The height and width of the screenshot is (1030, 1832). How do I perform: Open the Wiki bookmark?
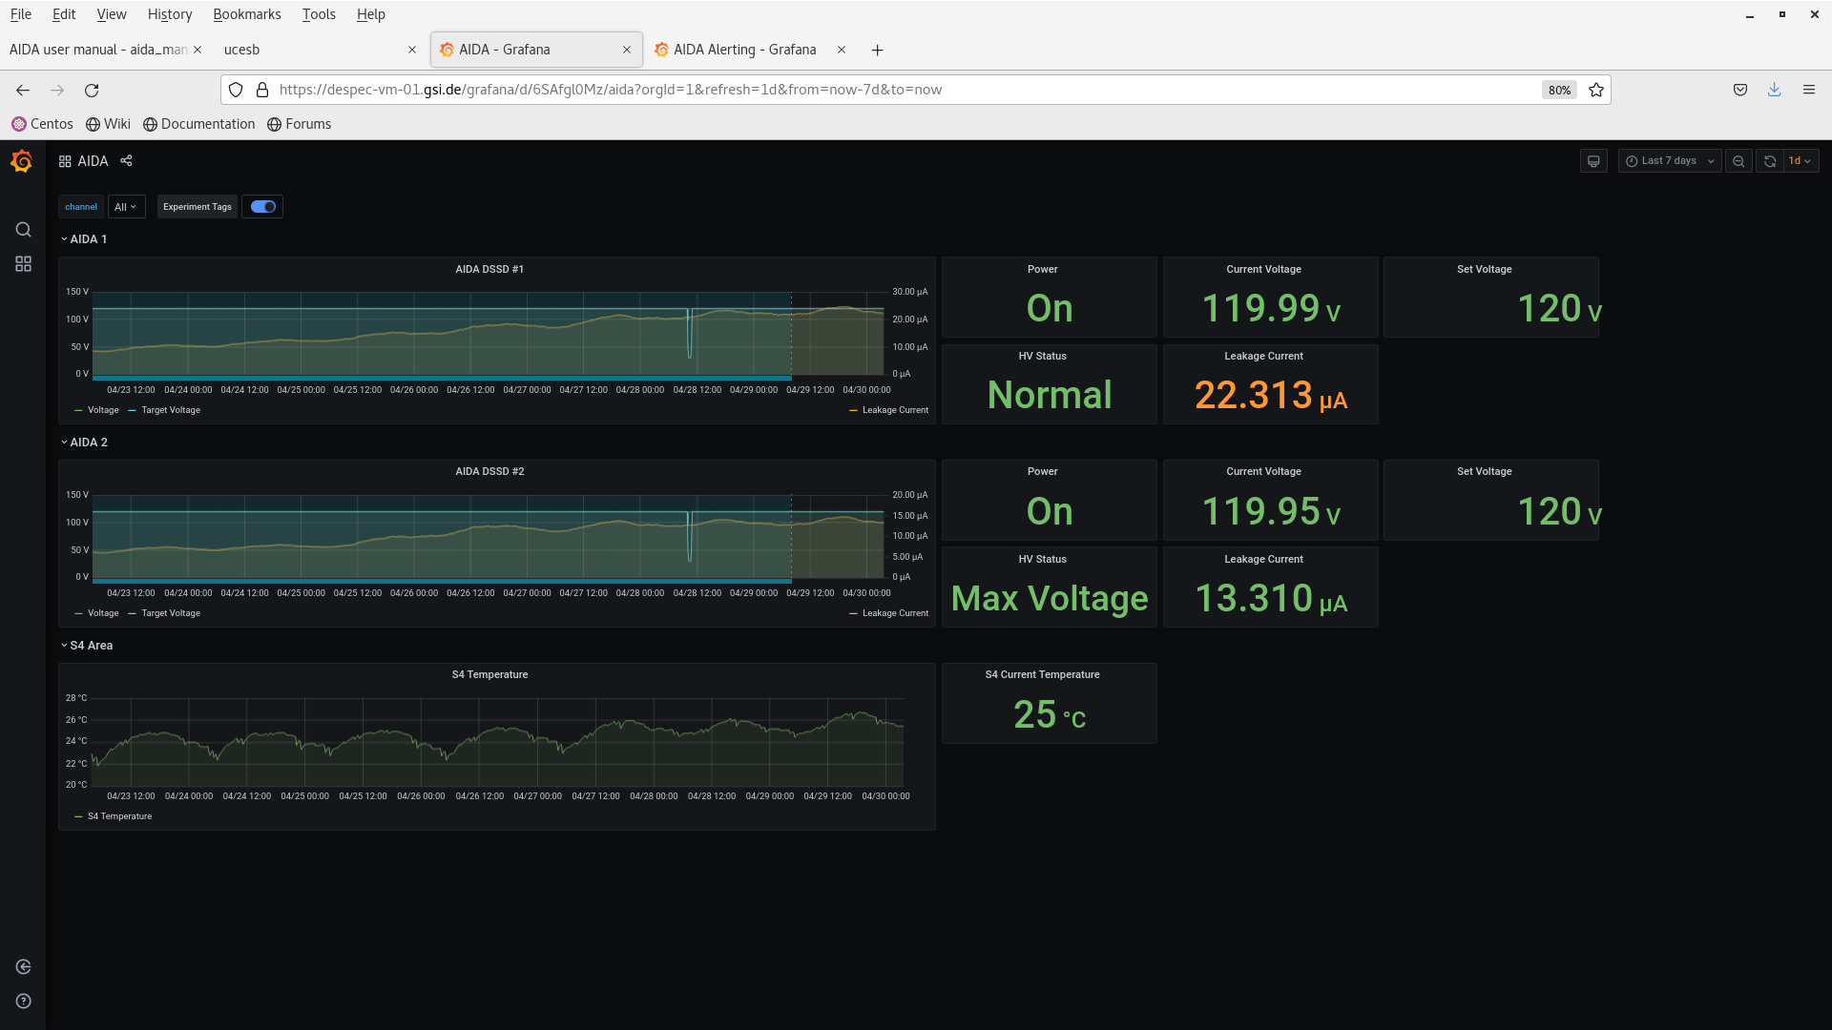pyautogui.click(x=108, y=124)
